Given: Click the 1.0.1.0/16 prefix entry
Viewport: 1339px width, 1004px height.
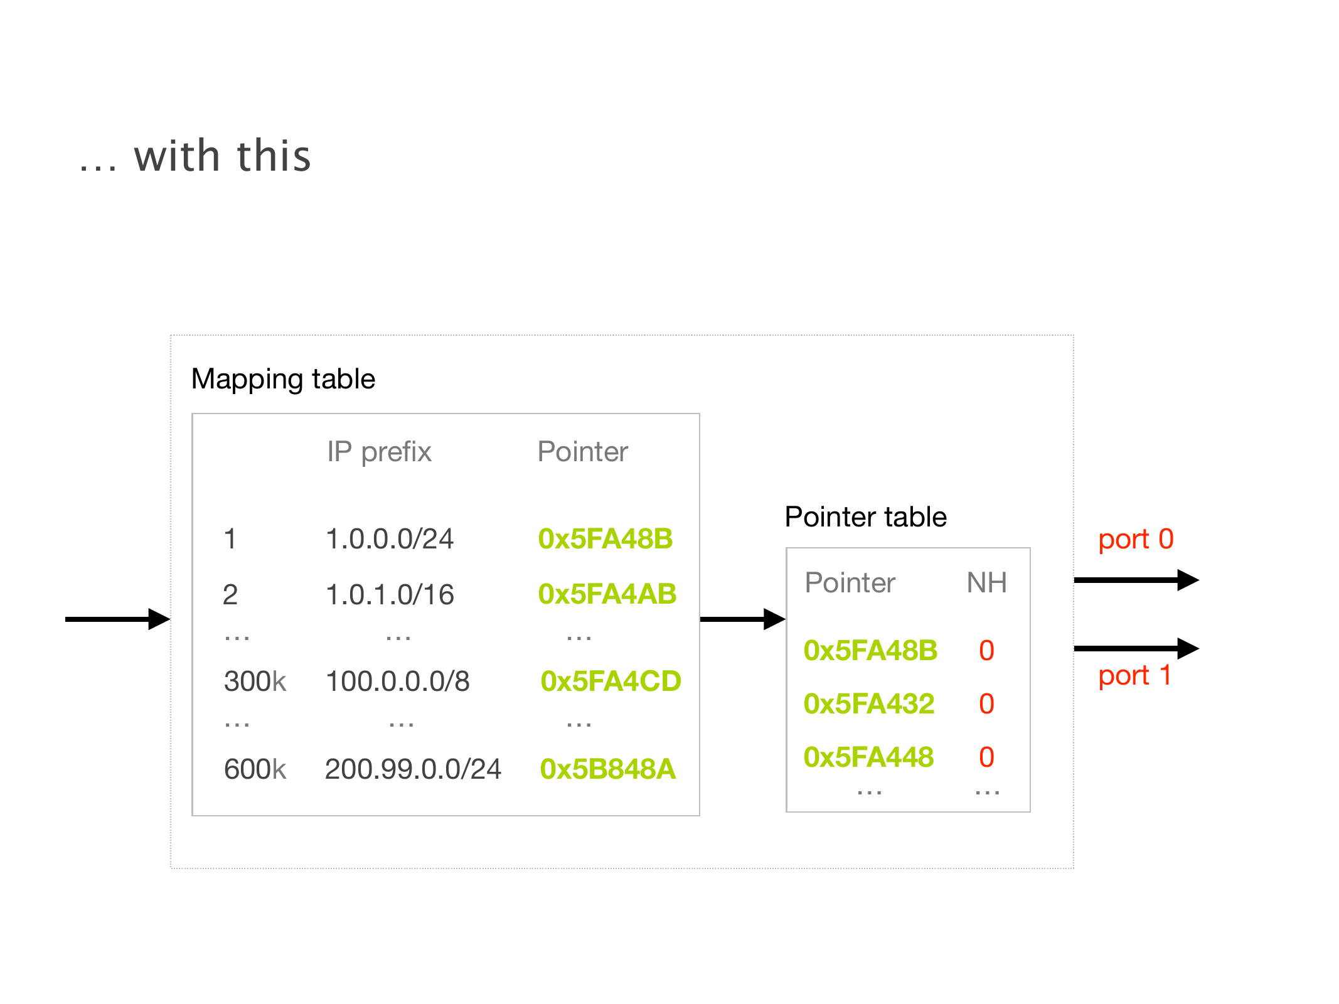Looking at the screenshot, I should click(x=390, y=594).
